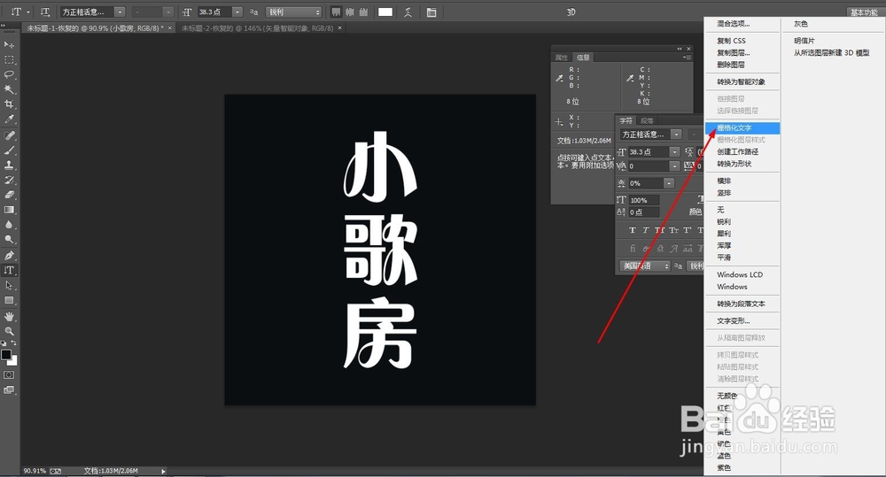The height and width of the screenshot is (477, 886).
Task: Select the Gradient tool
Action: click(x=9, y=210)
